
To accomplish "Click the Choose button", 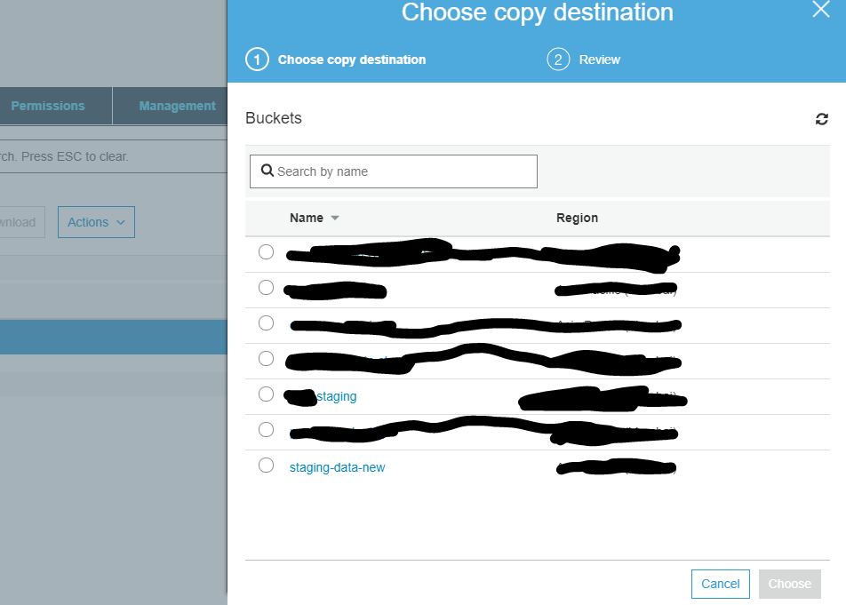I will point(789,584).
